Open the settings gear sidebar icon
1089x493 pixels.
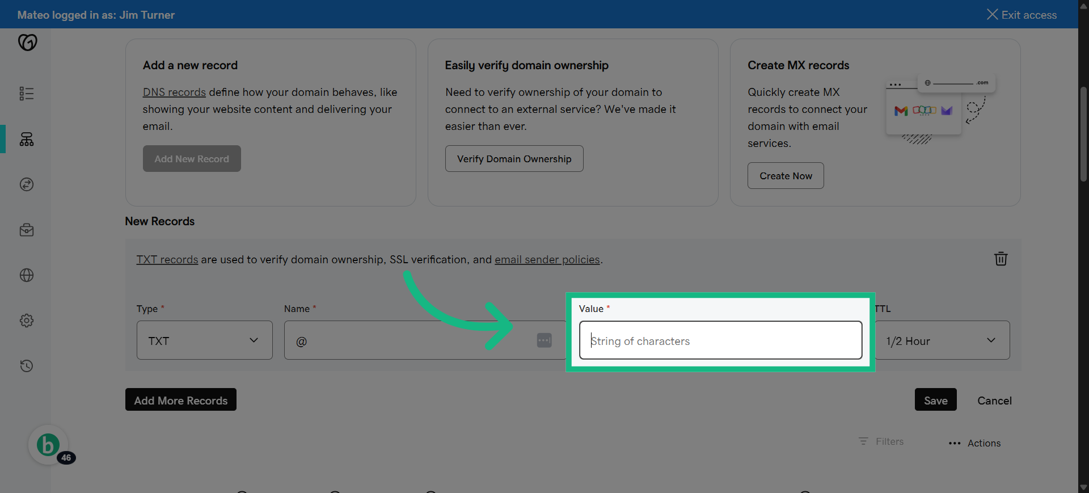(27, 321)
